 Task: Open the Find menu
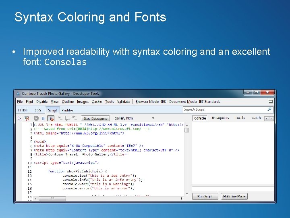pyautogui.click(x=29, y=102)
